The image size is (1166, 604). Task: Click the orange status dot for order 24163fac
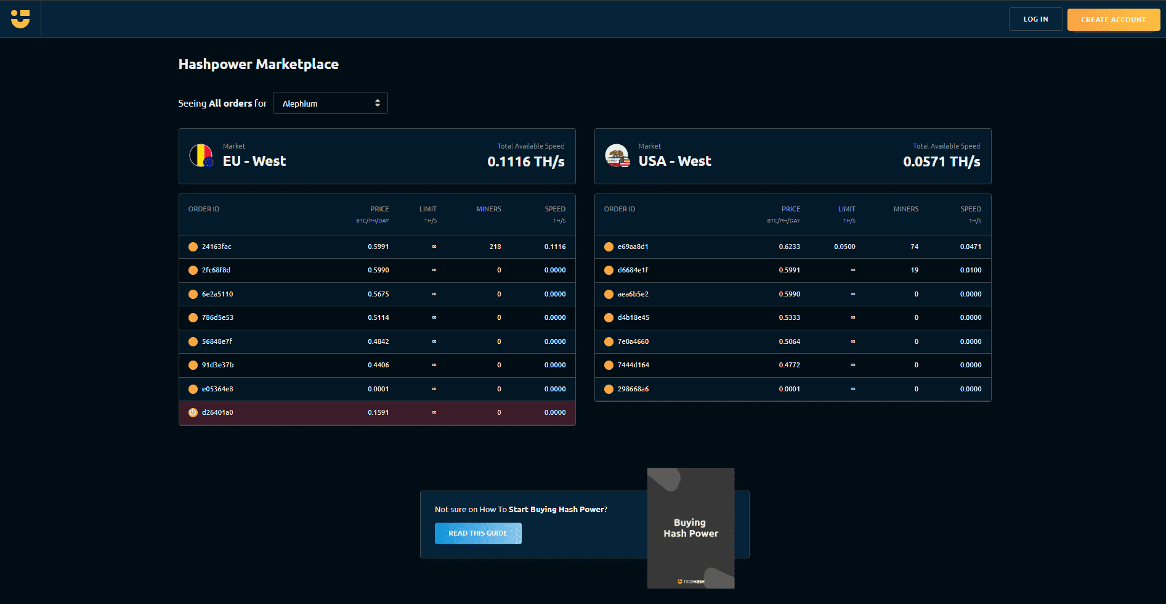193,247
